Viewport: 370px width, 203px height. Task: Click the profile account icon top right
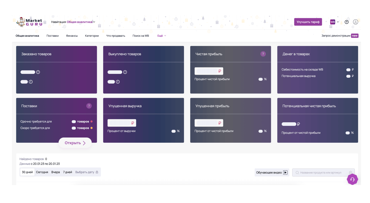click(x=356, y=22)
